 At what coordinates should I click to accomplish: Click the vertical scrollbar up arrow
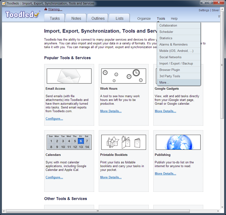[222, 9]
